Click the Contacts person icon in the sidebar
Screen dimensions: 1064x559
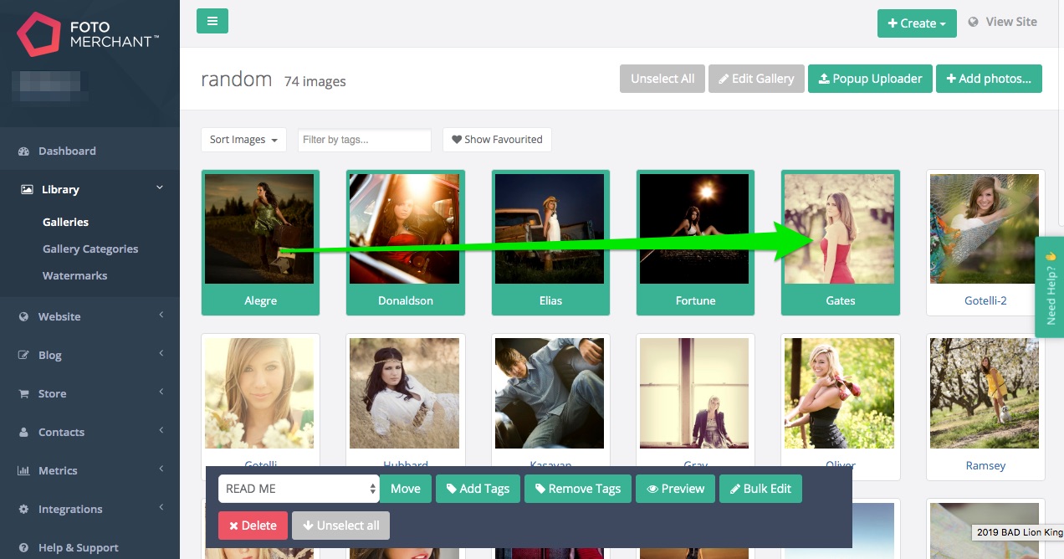[23, 433]
